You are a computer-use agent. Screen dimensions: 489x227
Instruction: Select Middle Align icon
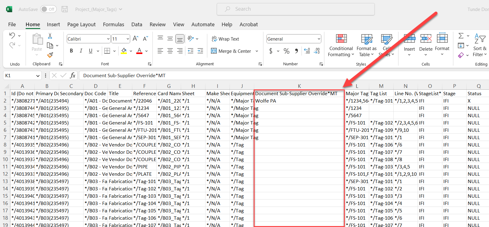170,38
